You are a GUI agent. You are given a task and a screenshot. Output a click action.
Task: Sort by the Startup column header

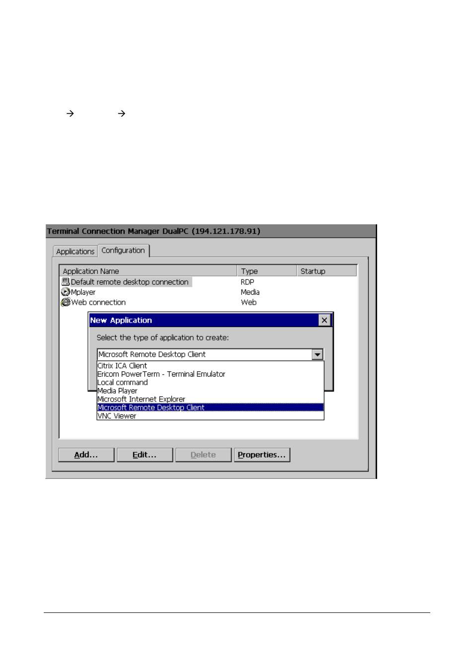(x=326, y=271)
